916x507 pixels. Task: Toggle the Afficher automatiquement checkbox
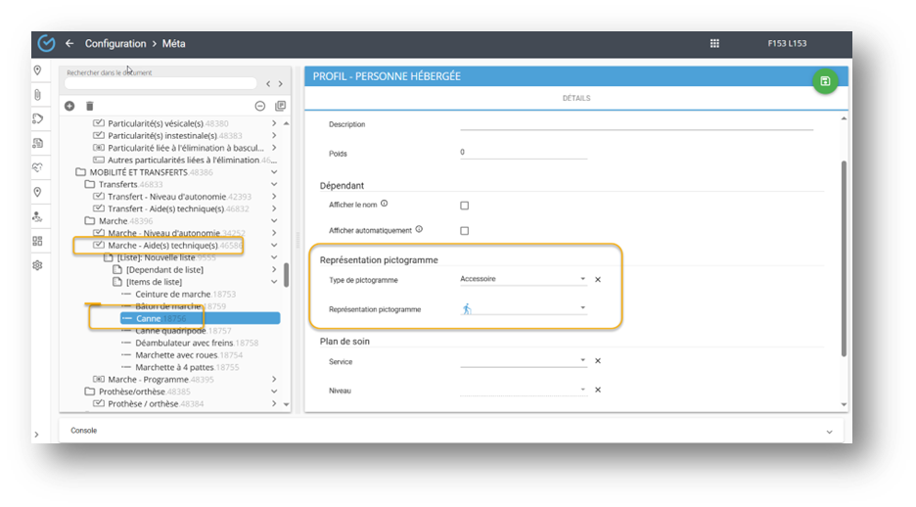(x=465, y=230)
